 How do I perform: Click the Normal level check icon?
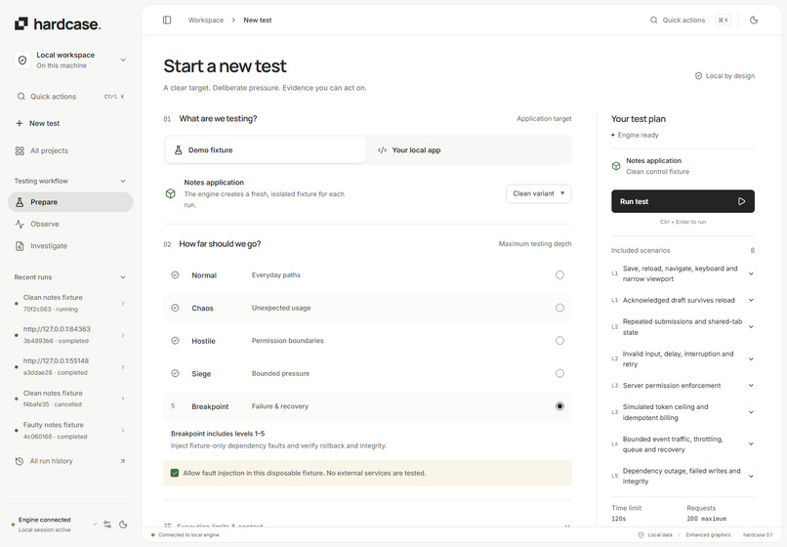click(175, 274)
